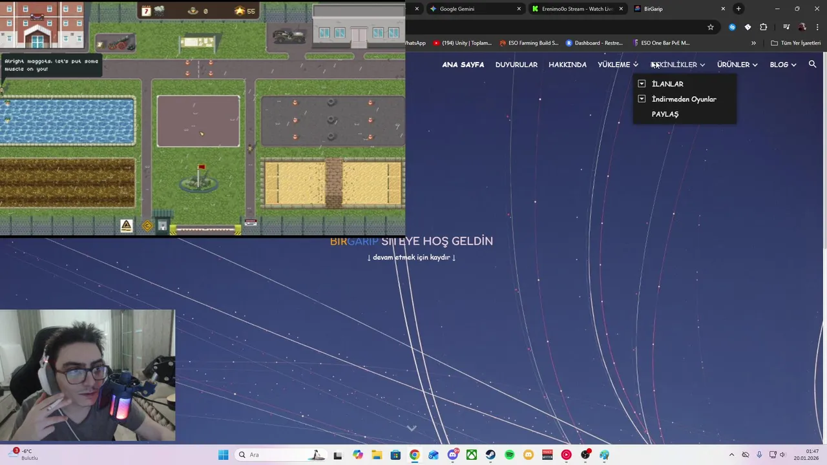Image resolution: width=827 pixels, height=465 pixels.
Task: Show more bookmarks with the double chevron
Action: coord(753,43)
